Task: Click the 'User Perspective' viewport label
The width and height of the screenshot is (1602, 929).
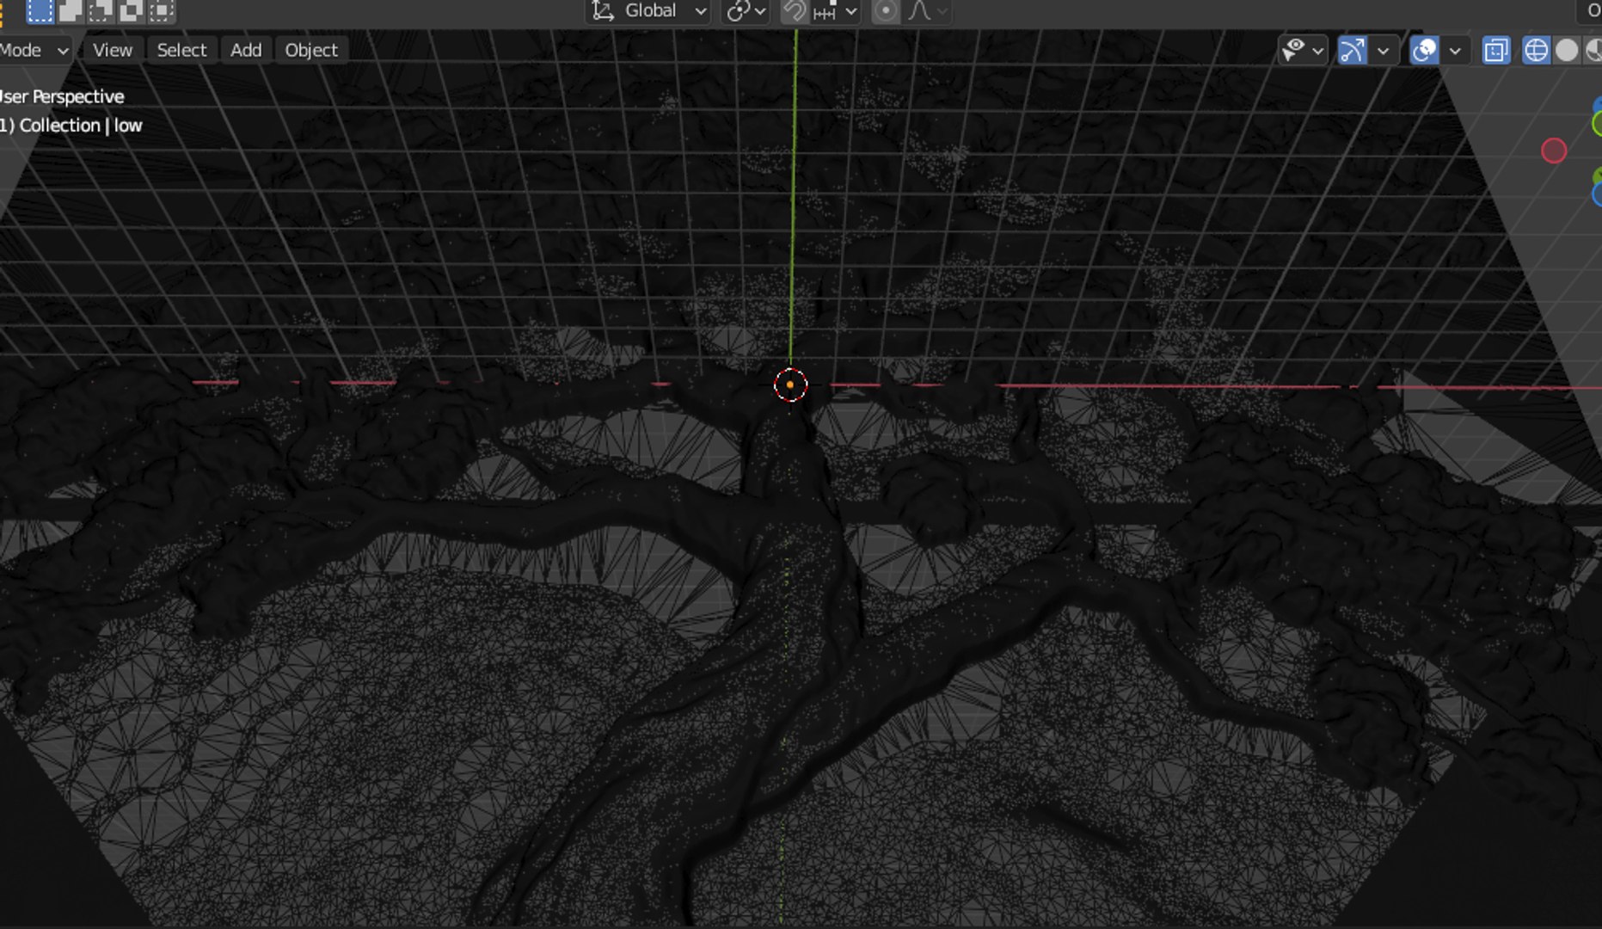Action: coord(62,96)
